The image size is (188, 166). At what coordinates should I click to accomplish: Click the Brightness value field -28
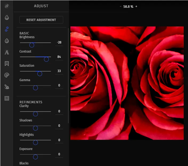pos(59,42)
